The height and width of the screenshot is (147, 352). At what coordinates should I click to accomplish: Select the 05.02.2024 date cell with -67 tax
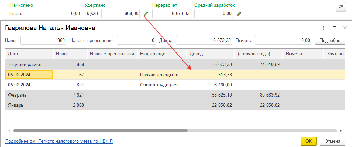tap(29, 75)
